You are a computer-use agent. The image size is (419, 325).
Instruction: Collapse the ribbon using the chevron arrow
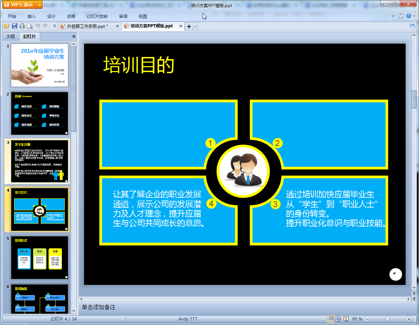tap(393, 16)
